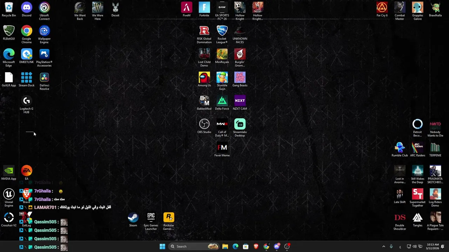
Task: Launch Wallpaper Engine from the desktop
Action: (x=44, y=34)
